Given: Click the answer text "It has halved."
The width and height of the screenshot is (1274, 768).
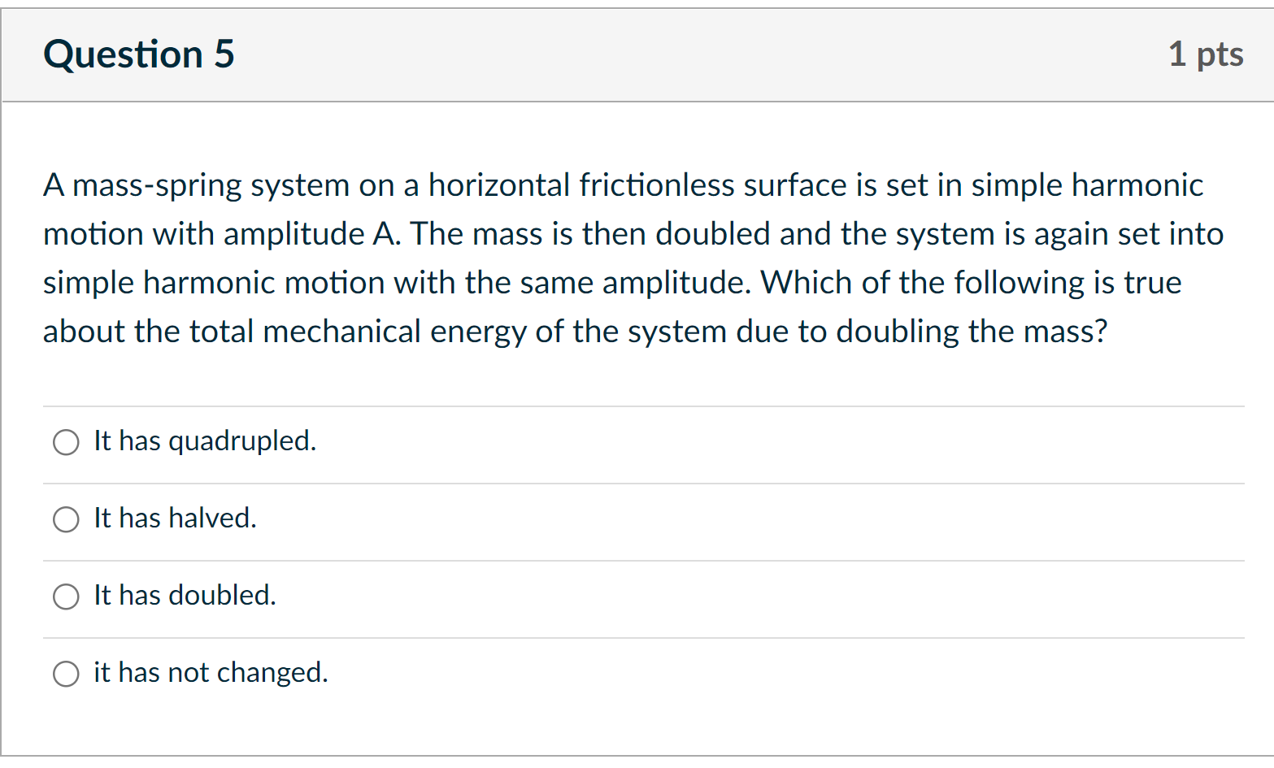Looking at the screenshot, I should click(175, 519).
